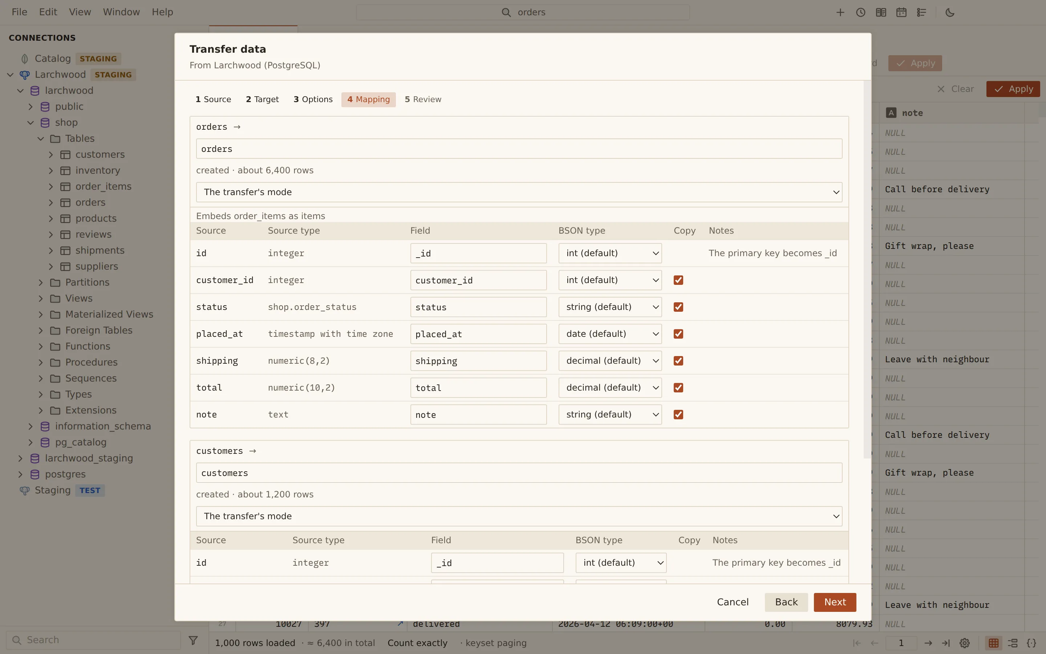
Task: Open paging settings gear icon
Action: tap(964, 643)
